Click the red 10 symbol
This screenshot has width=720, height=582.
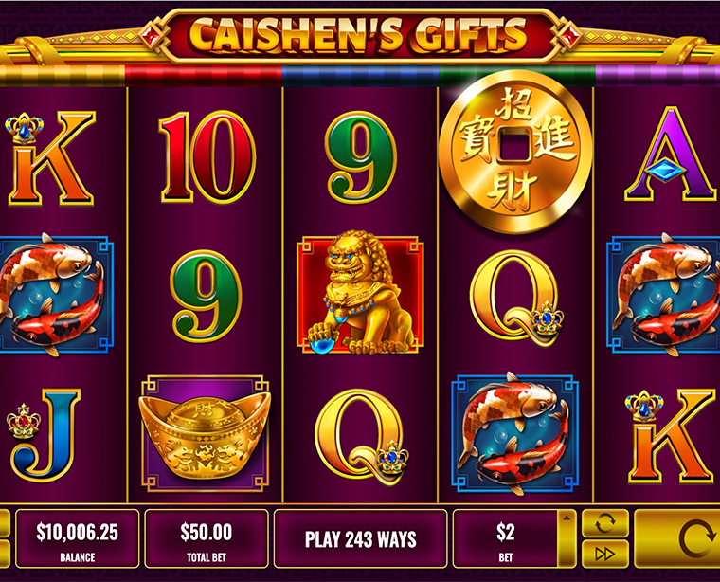coord(207,157)
